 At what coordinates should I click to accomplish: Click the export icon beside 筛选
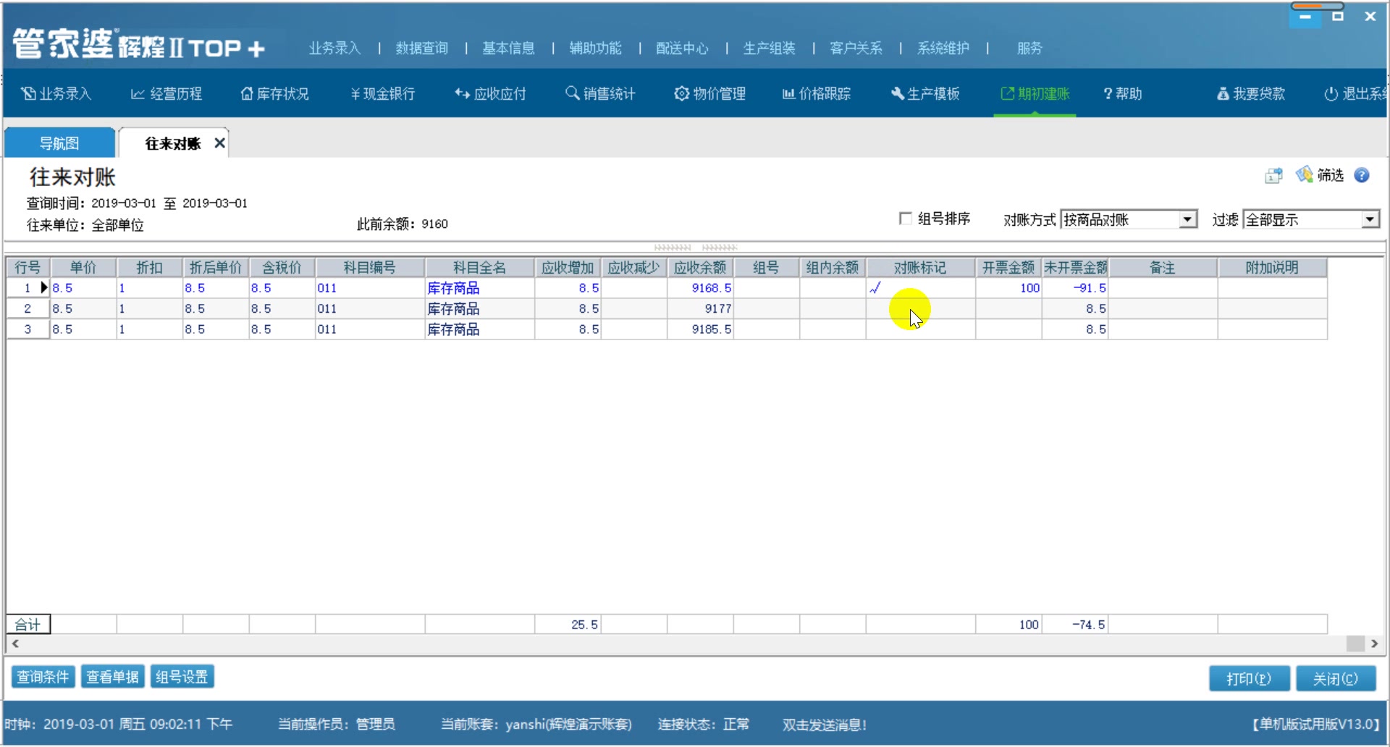tap(1273, 175)
